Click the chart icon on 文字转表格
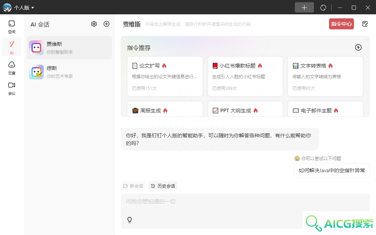Viewport: 376px width, 235px height. [296, 66]
